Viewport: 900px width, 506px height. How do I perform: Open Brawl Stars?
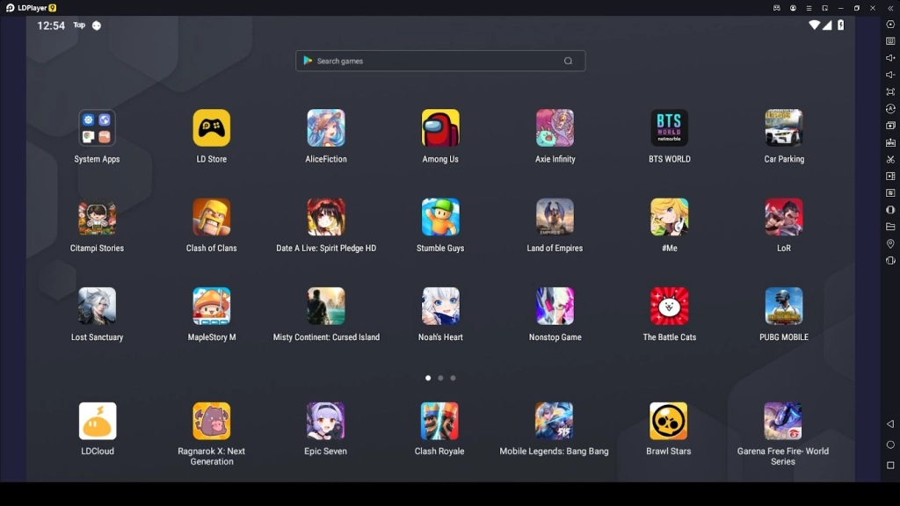click(x=669, y=421)
